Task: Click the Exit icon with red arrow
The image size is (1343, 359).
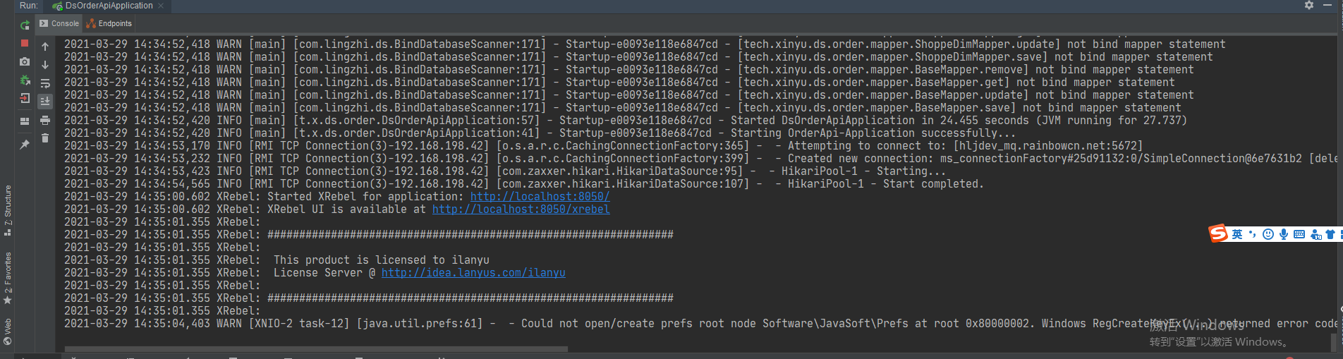Action: point(25,99)
